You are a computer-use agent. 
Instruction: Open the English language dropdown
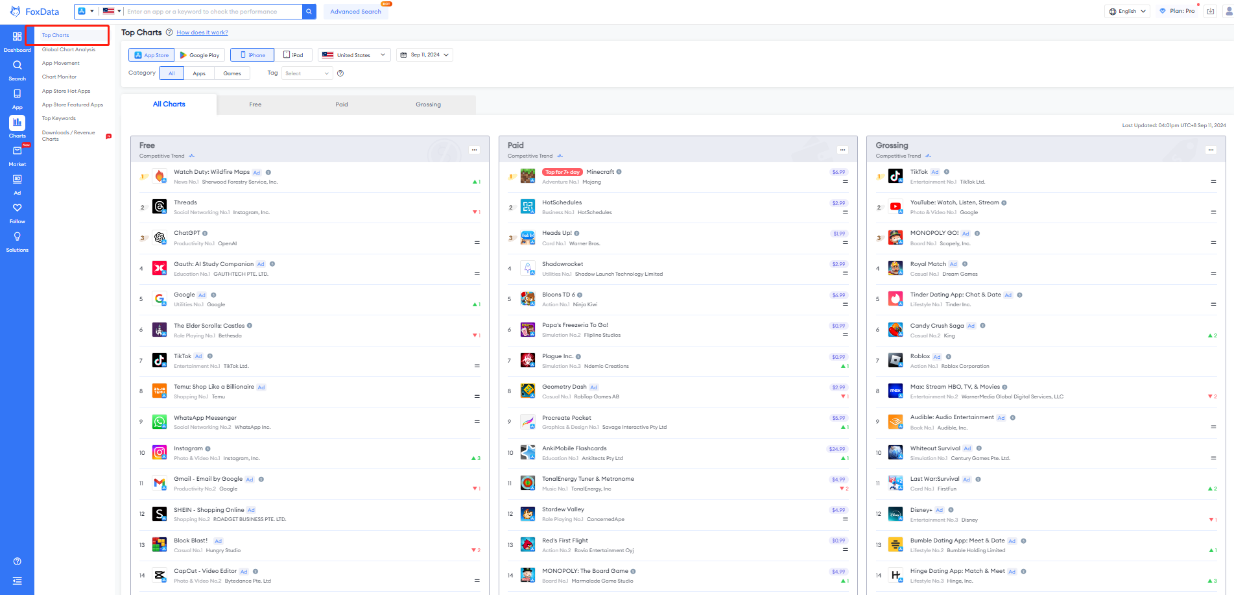pyautogui.click(x=1128, y=11)
